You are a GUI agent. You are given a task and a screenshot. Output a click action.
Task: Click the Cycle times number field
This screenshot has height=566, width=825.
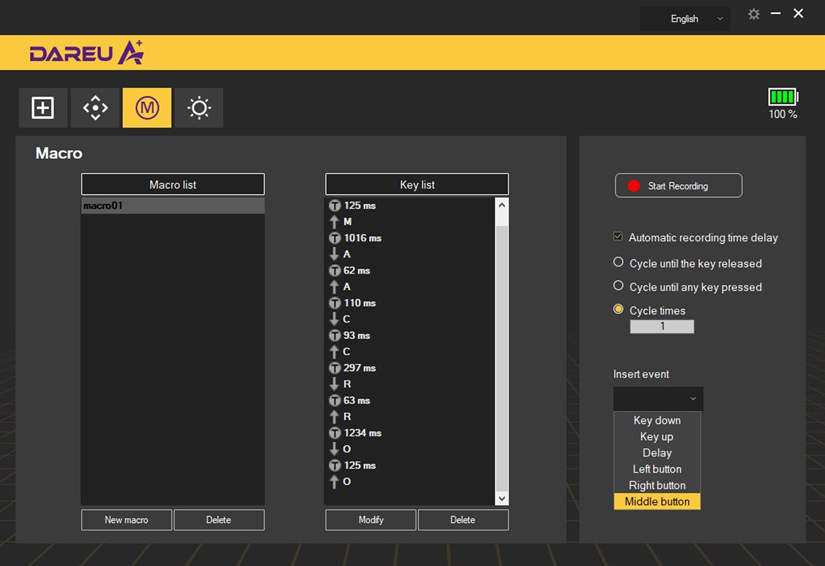[662, 326]
